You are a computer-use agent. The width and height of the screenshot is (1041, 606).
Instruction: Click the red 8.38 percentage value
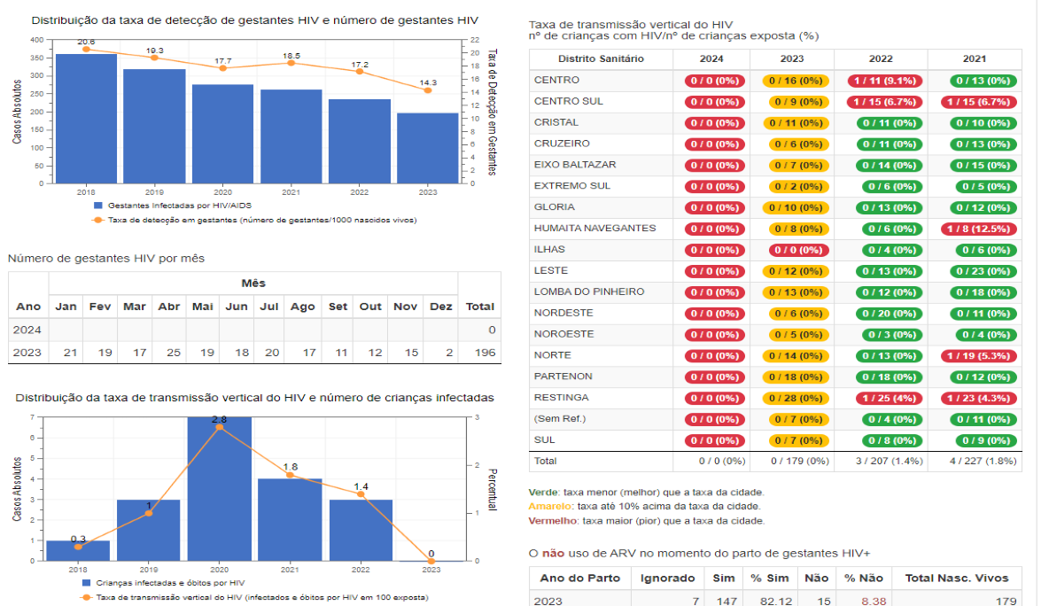coord(874,601)
